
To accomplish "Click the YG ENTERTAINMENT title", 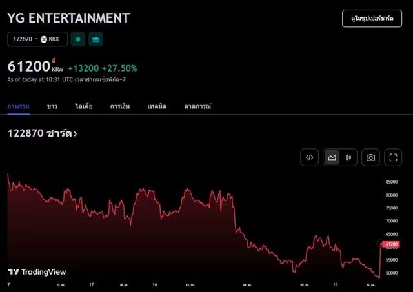I will (x=69, y=18).
